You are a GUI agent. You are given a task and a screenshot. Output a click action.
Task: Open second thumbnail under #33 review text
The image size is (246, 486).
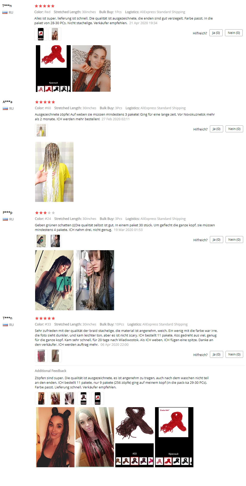tap(55, 356)
